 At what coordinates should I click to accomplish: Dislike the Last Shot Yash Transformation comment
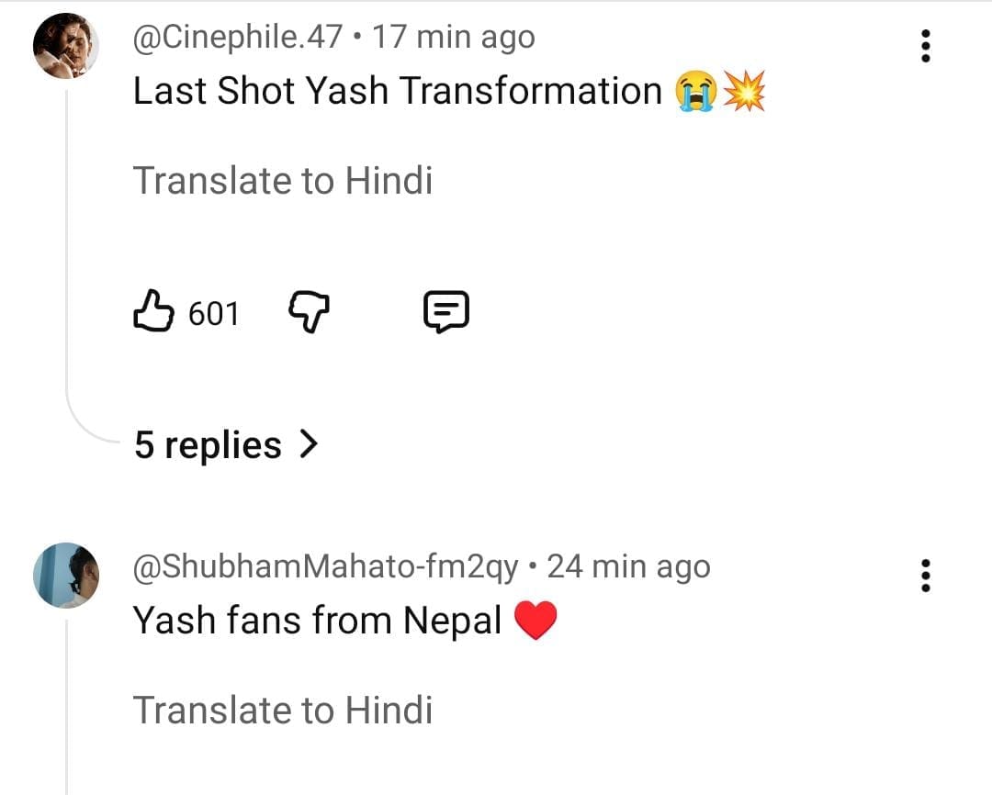[x=310, y=313]
